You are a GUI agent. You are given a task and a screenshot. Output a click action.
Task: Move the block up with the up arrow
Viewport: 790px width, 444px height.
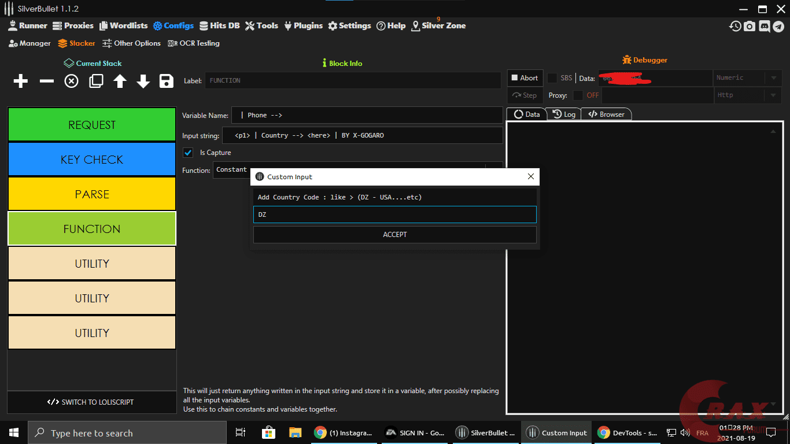click(x=120, y=82)
